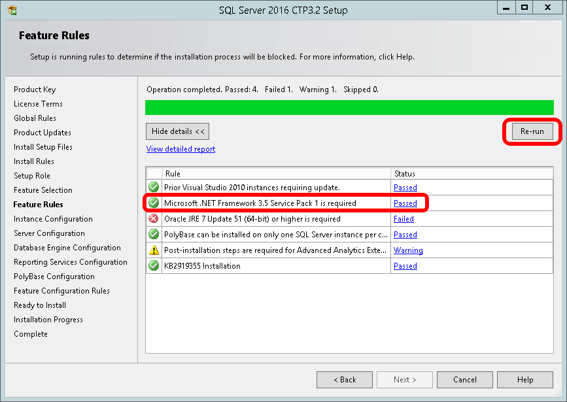Go back with the Back button
The width and height of the screenshot is (567, 402).
click(x=345, y=380)
